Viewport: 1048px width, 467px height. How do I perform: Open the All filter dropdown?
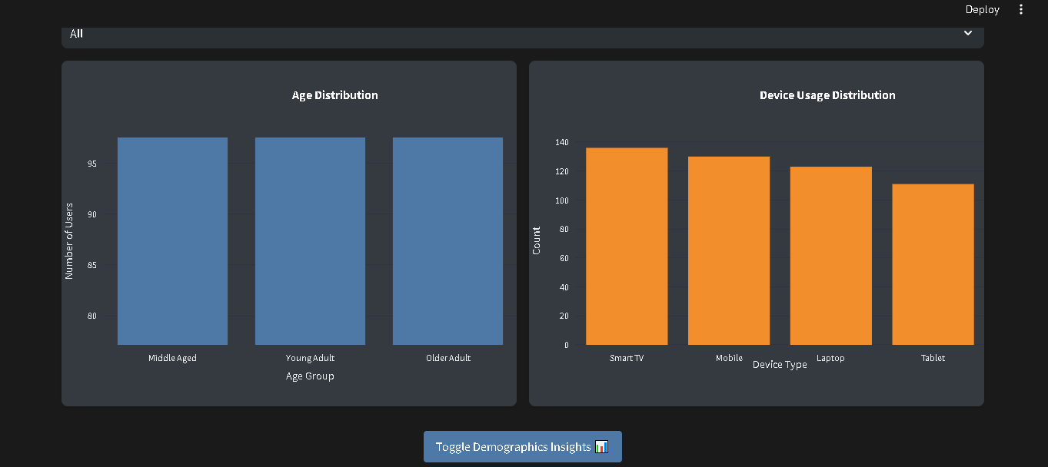[x=523, y=33]
